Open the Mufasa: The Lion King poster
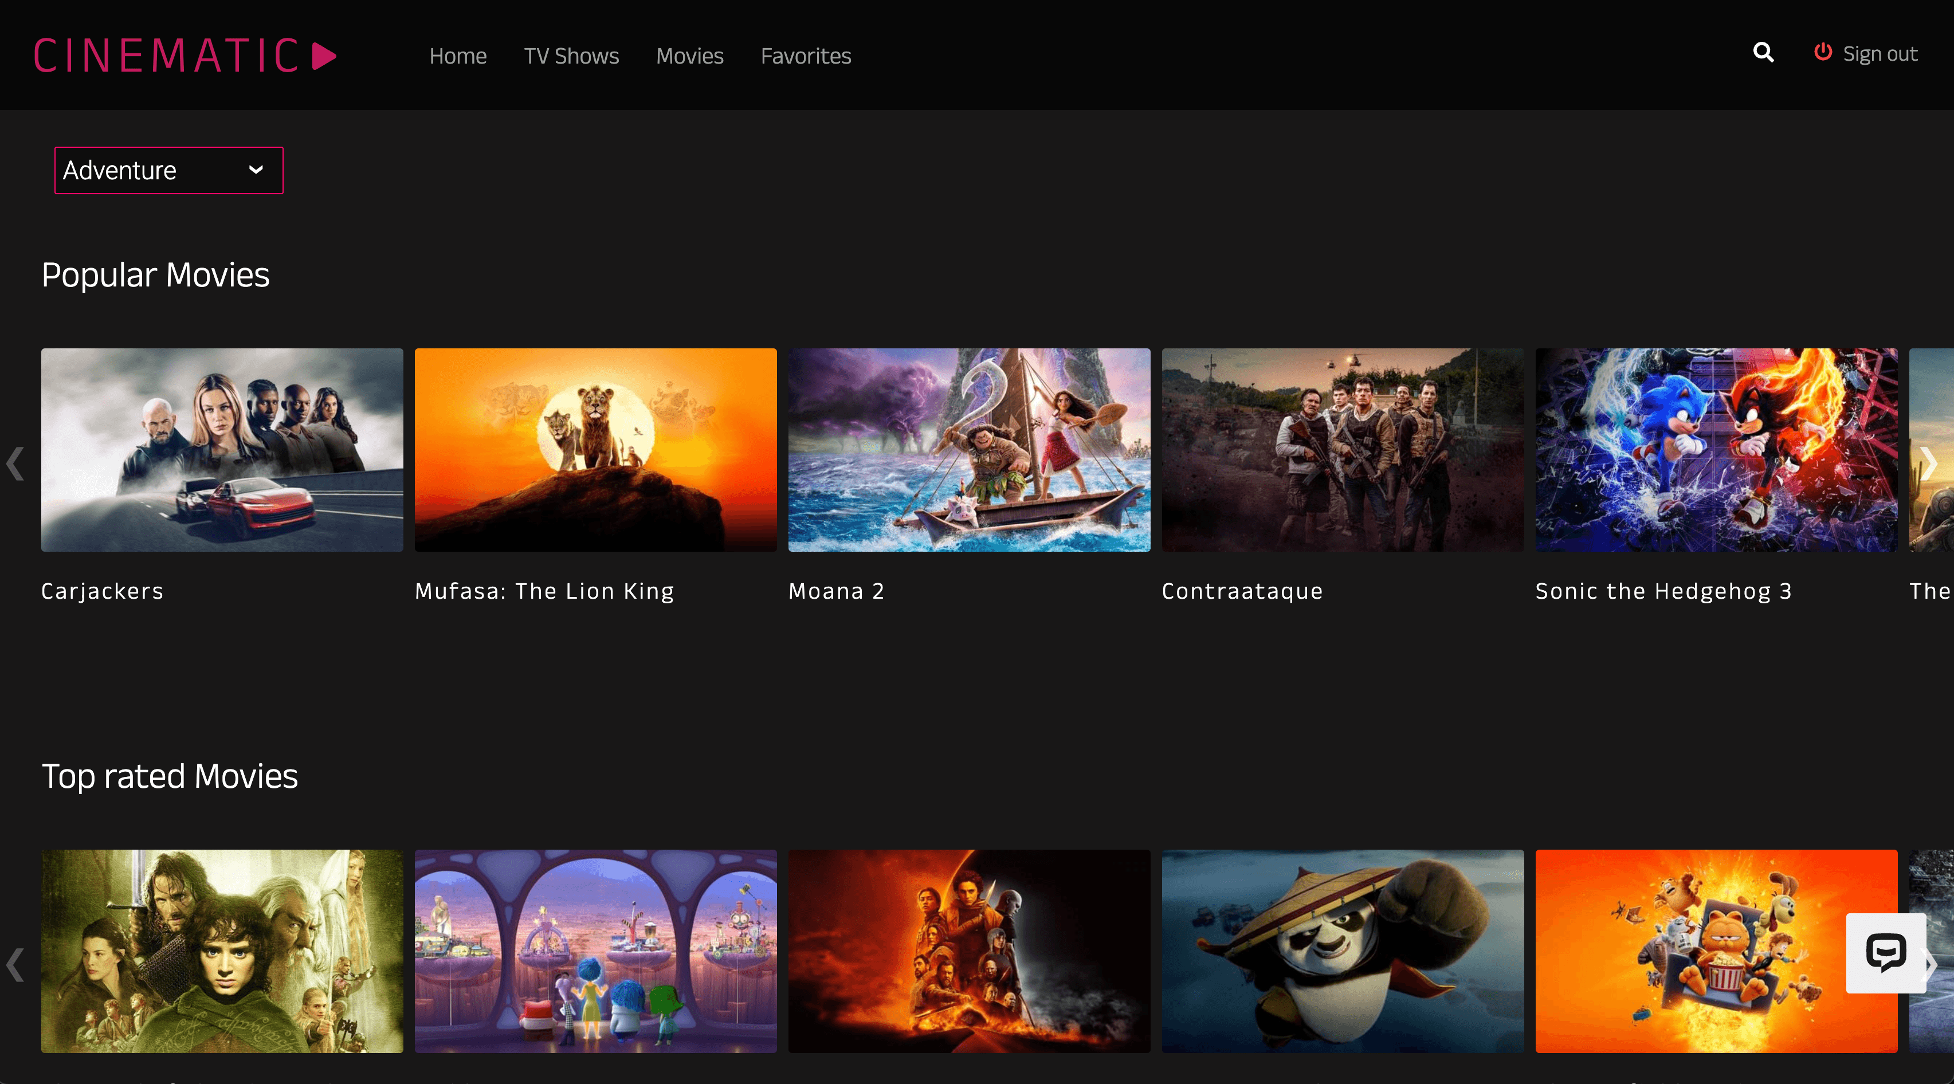Screen dimensions: 1954x1084 point(595,450)
